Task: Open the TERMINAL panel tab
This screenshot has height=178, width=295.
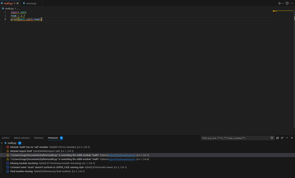Action: coord(39,138)
